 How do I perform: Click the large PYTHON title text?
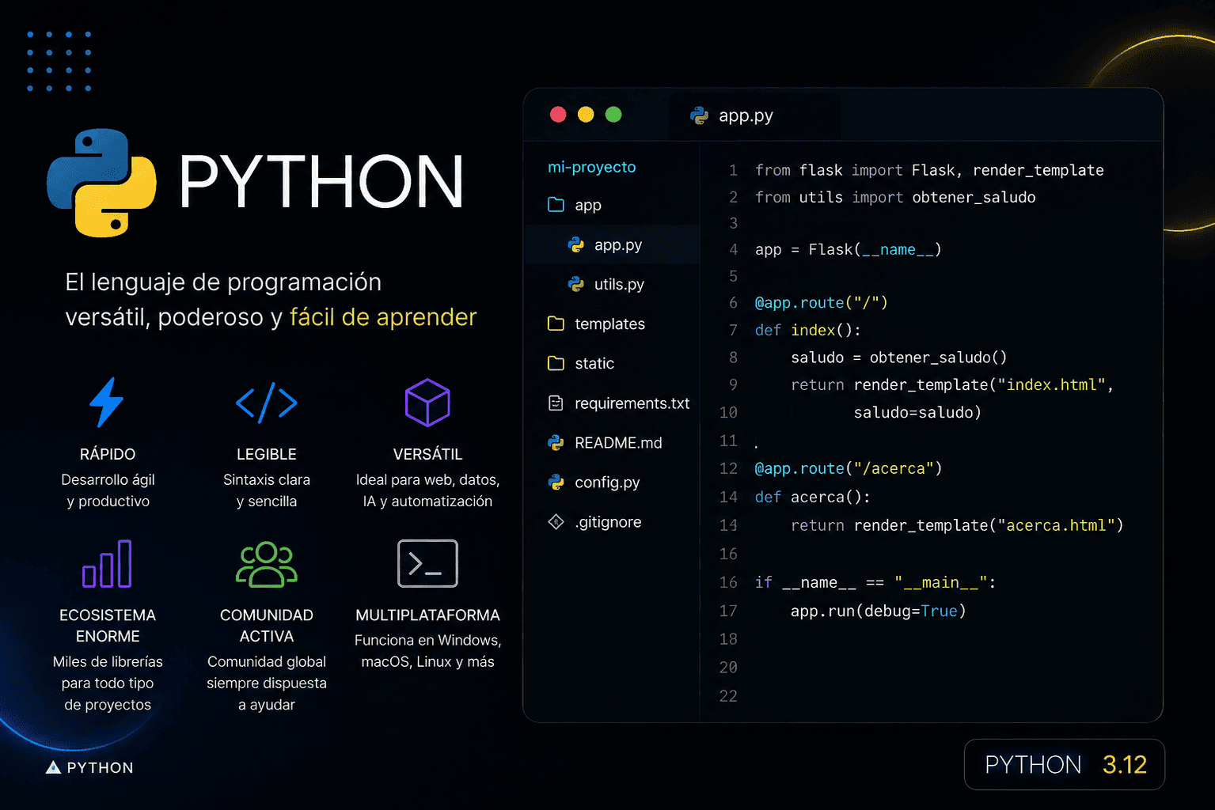click(321, 182)
